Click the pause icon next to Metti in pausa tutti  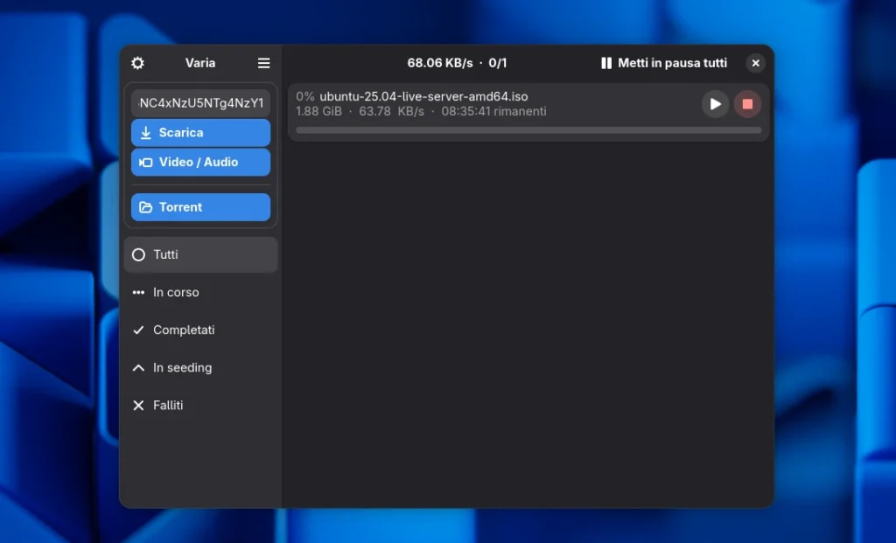point(606,63)
